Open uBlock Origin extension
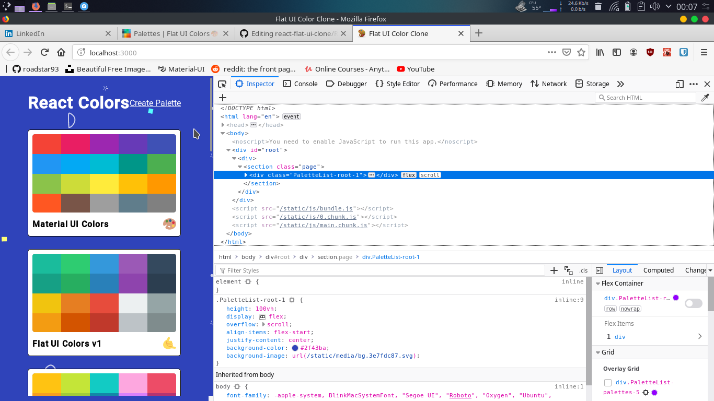Image resolution: width=714 pixels, height=401 pixels. coord(650,52)
